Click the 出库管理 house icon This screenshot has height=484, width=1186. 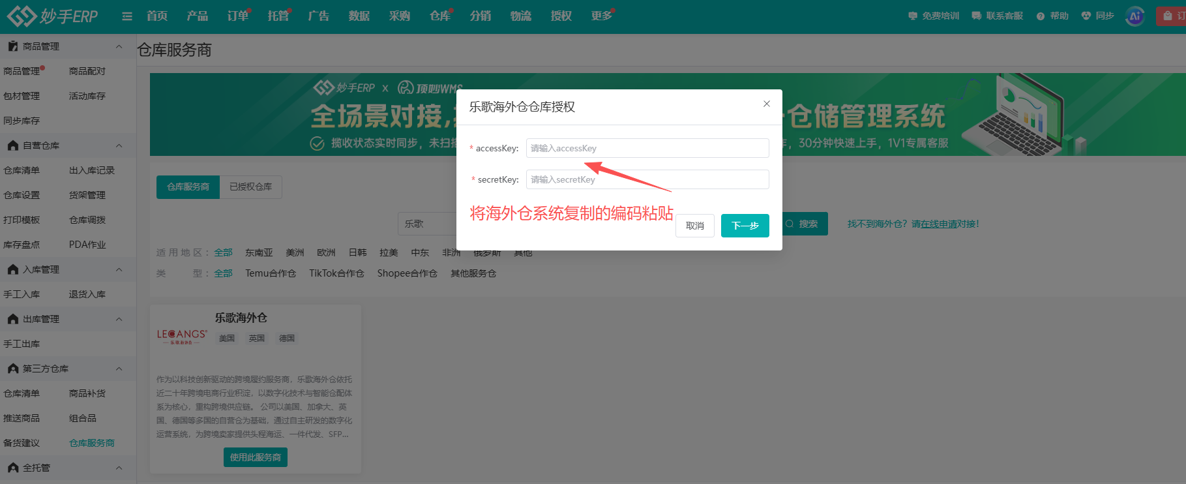[12, 319]
